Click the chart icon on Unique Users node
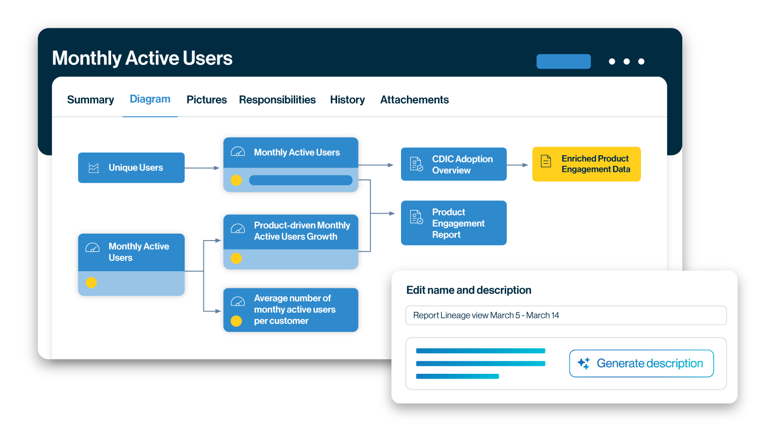773x435 pixels. (x=94, y=168)
